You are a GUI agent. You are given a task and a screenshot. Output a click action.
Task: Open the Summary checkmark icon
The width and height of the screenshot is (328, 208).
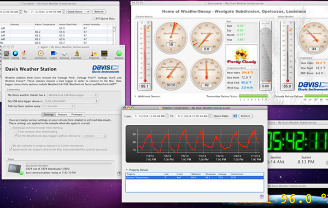pyautogui.click(x=65, y=54)
